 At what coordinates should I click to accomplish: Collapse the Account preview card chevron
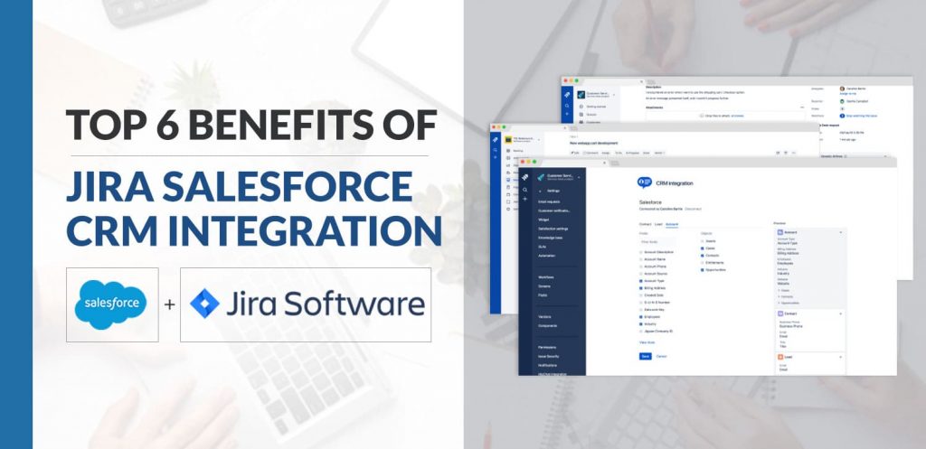point(841,230)
